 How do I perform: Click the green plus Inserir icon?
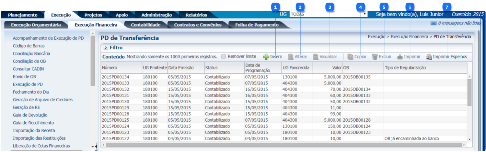(x=266, y=57)
